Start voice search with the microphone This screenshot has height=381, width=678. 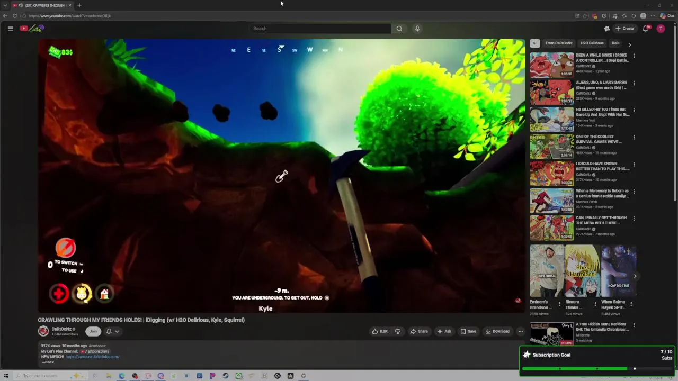click(417, 29)
